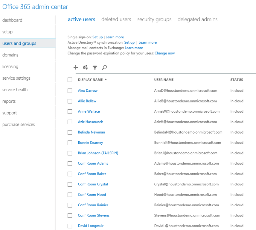
Task: Select the Belinda Newman checkbox
Action: (70, 132)
